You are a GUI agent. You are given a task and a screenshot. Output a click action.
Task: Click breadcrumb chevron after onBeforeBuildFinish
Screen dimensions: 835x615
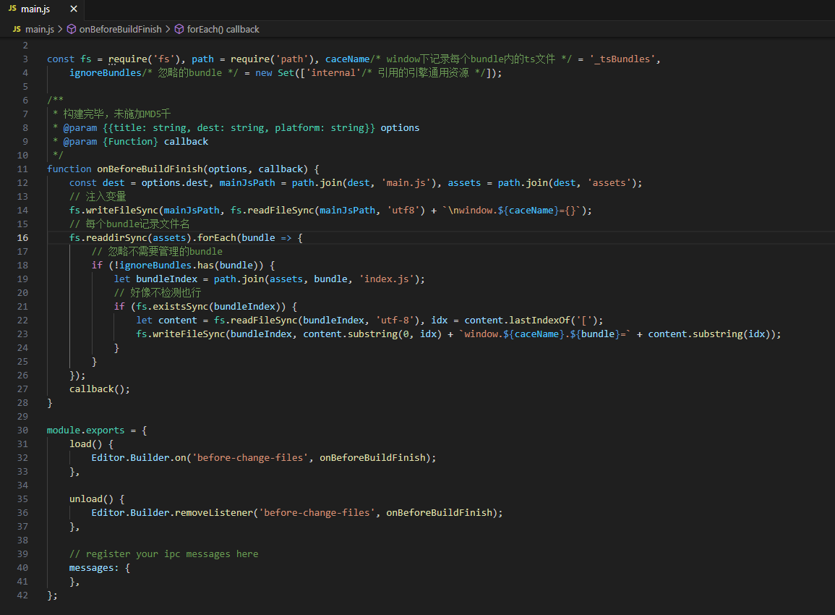click(168, 30)
